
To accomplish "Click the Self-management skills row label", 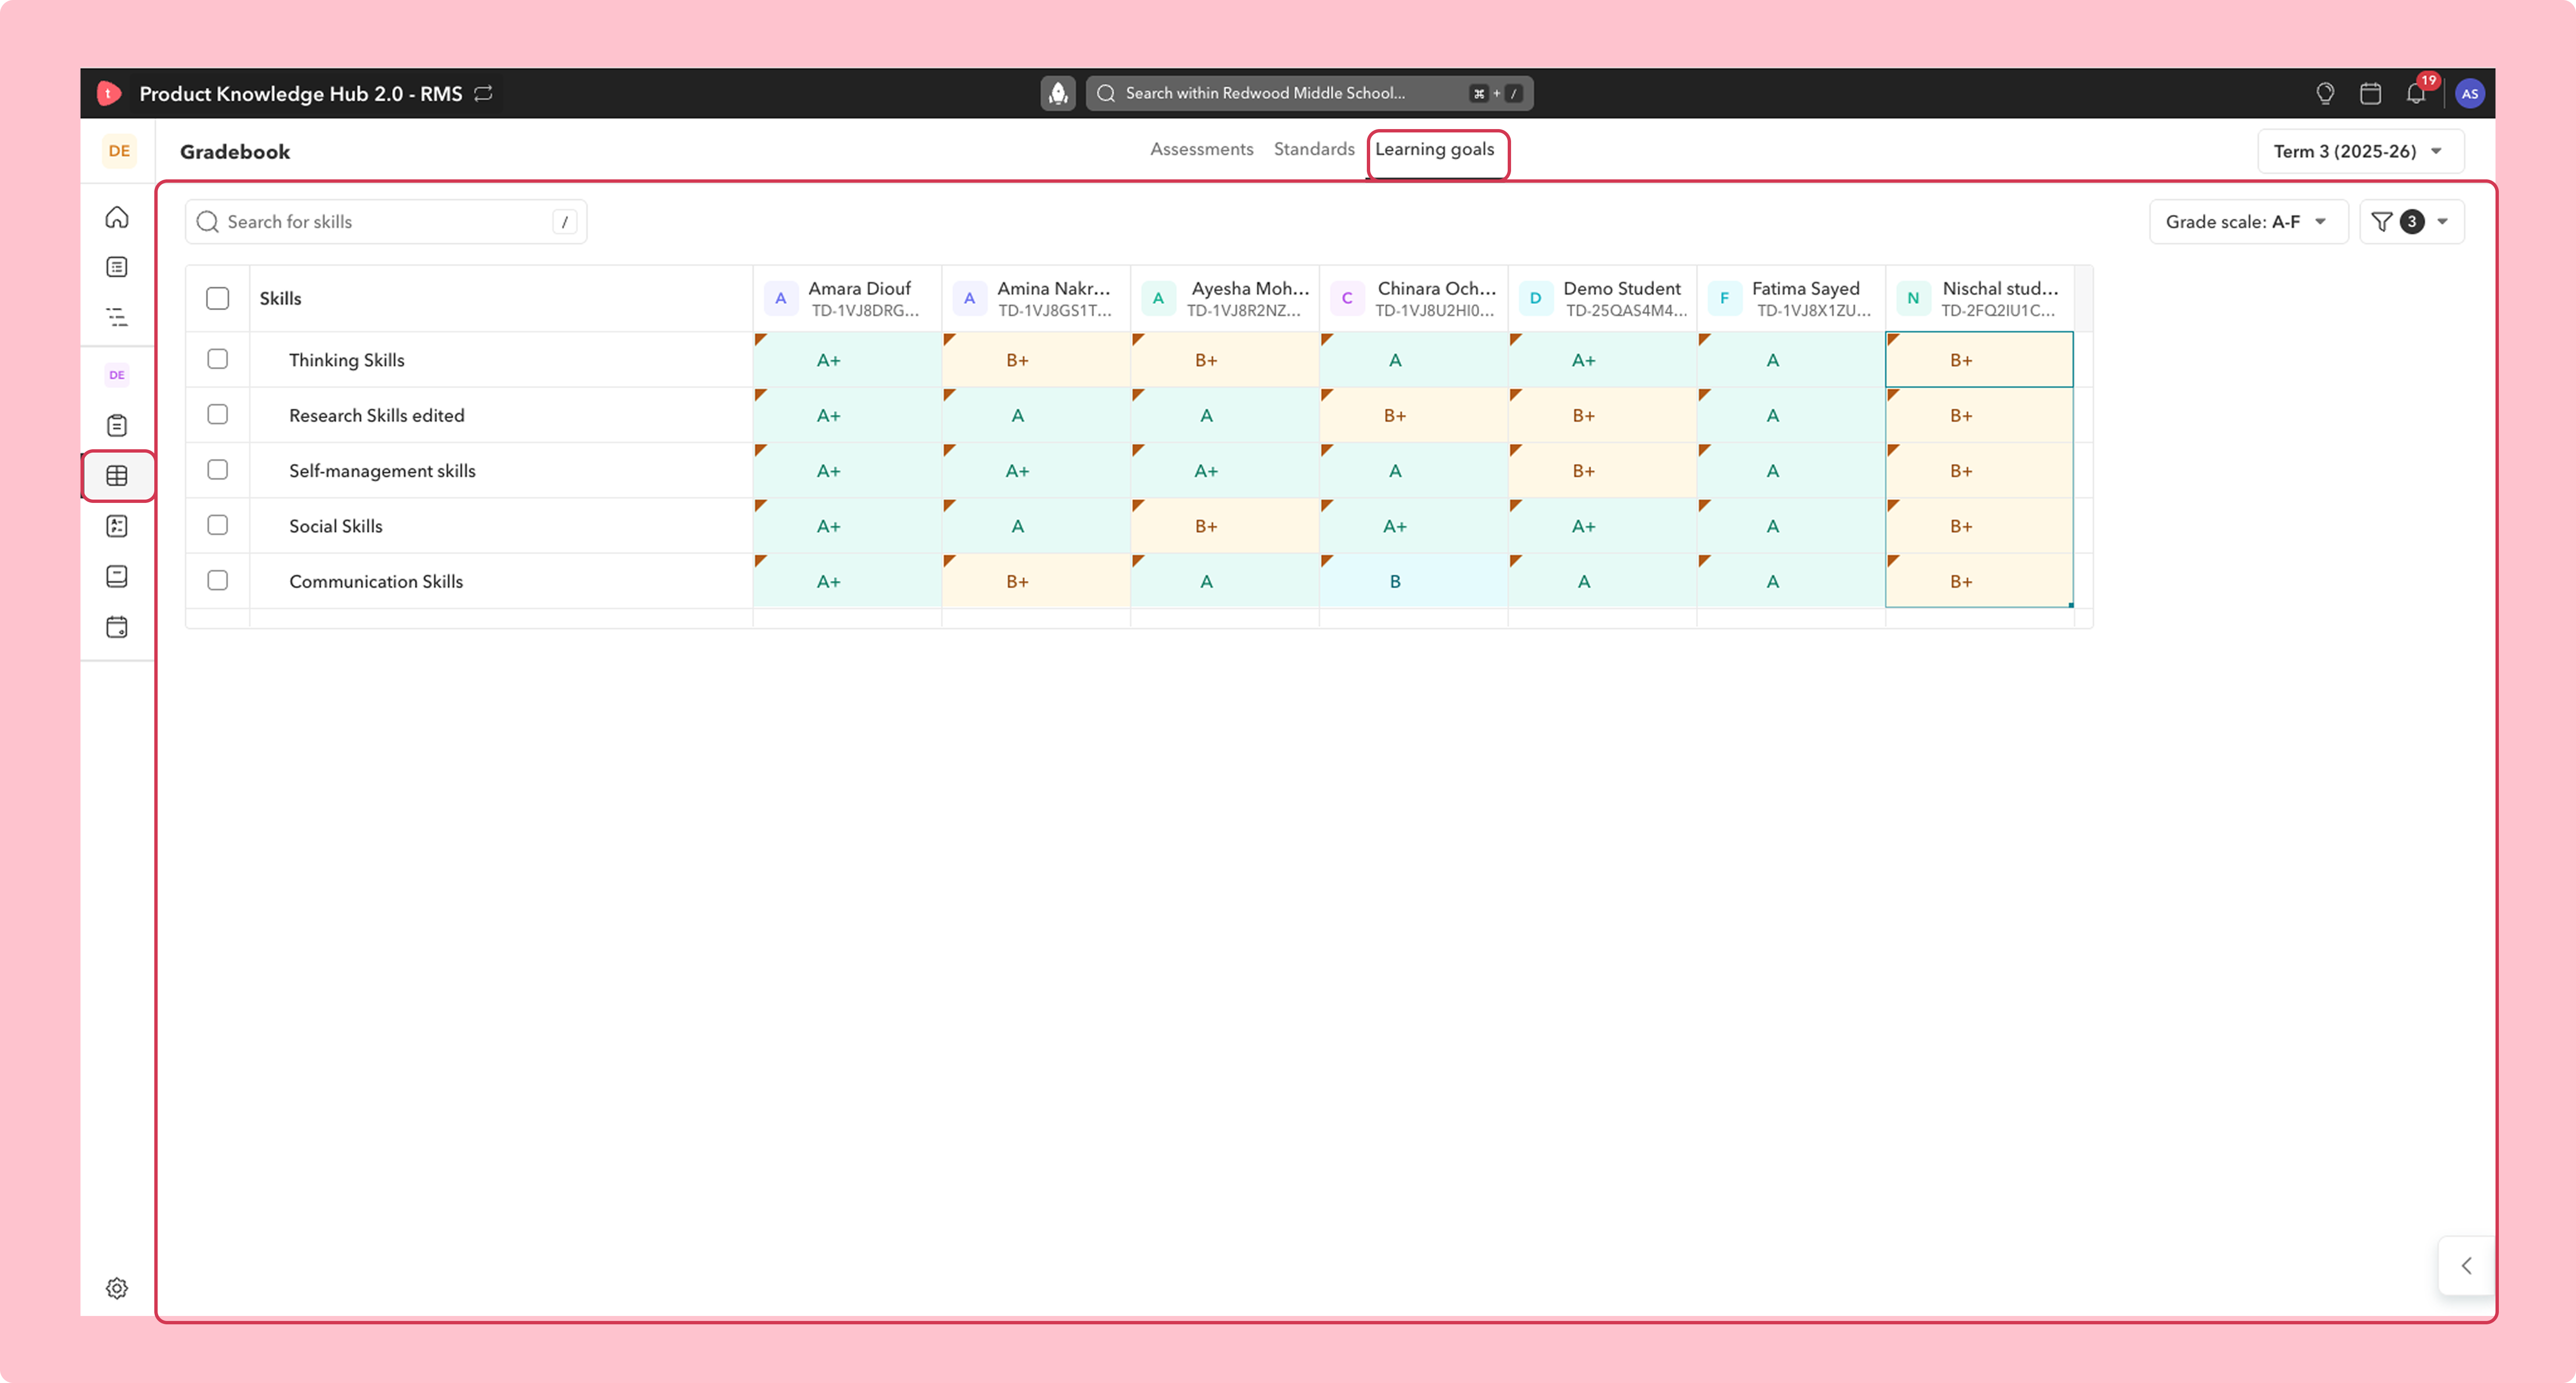I will pyautogui.click(x=382, y=471).
